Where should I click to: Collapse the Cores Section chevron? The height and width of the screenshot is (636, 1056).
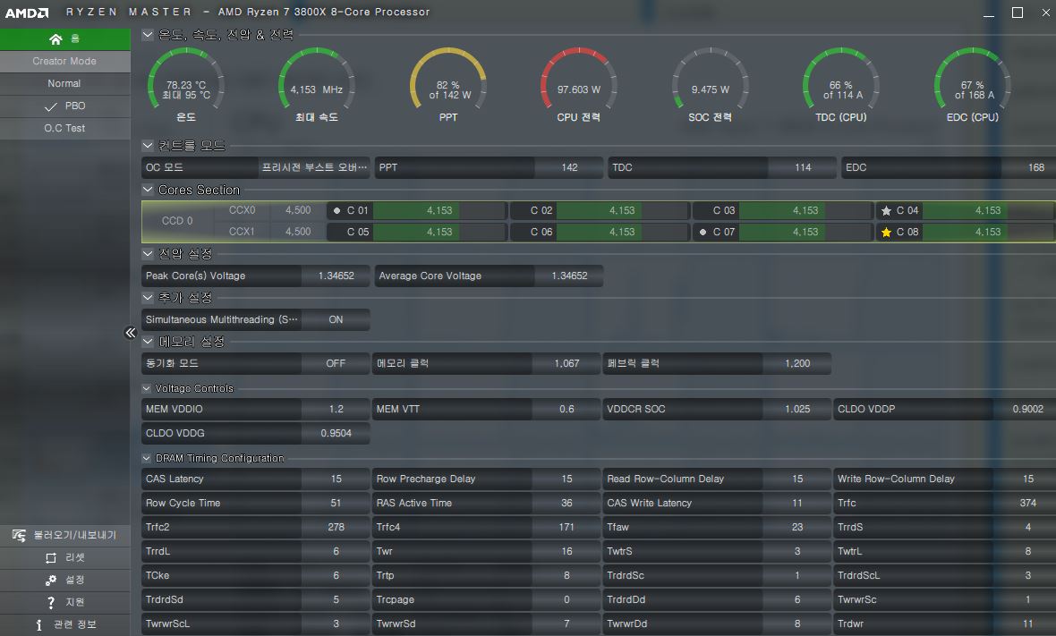[x=148, y=190]
